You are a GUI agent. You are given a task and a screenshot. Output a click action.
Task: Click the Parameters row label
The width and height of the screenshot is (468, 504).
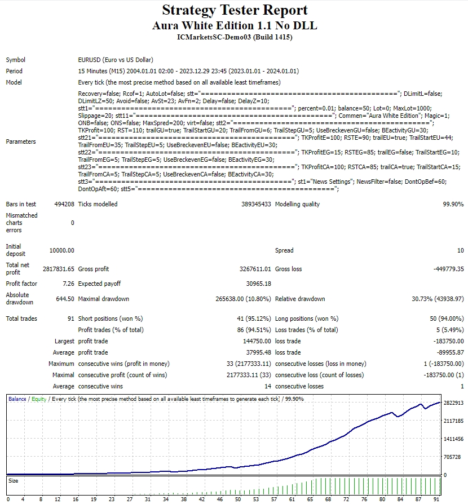tap(22, 142)
